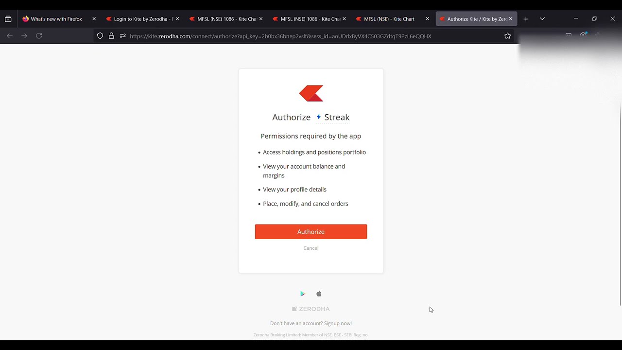The height and width of the screenshot is (350, 622).
Task: Click the orange Authorize button
Action: [x=311, y=232]
